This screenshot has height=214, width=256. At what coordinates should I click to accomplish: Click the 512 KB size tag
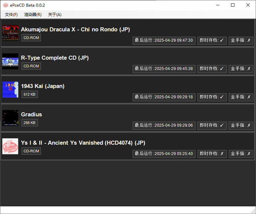pos(30,94)
